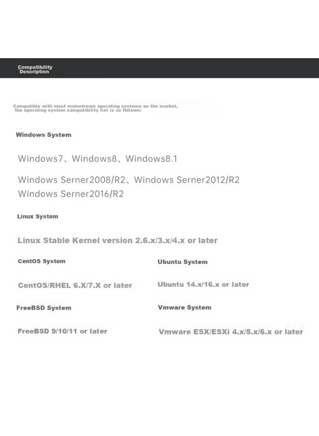Select 'Ubuntu 14.x/16.x or later'
The image size is (319, 436).
(203, 284)
